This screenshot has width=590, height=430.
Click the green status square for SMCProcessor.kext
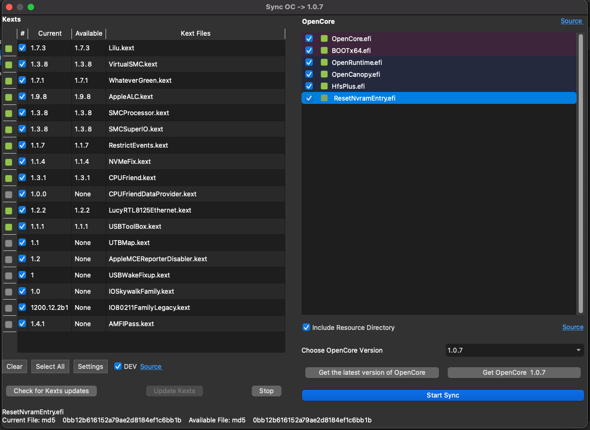click(x=9, y=113)
